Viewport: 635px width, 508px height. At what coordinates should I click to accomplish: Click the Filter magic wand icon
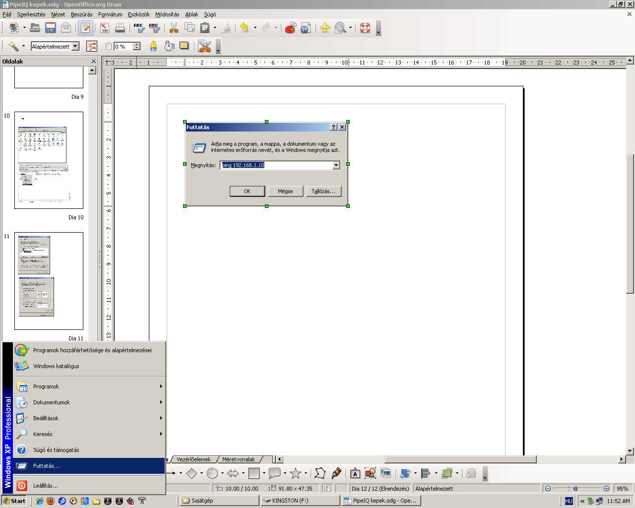pyautogui.click(x=13, y=46)
